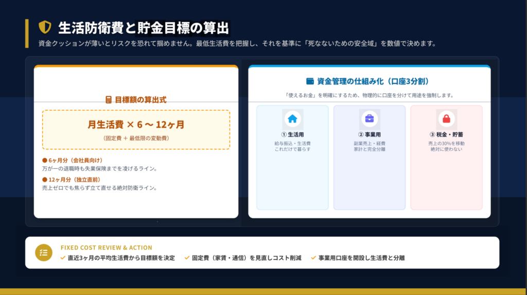Select the briefcase icon for 事業用

[369, 119]
